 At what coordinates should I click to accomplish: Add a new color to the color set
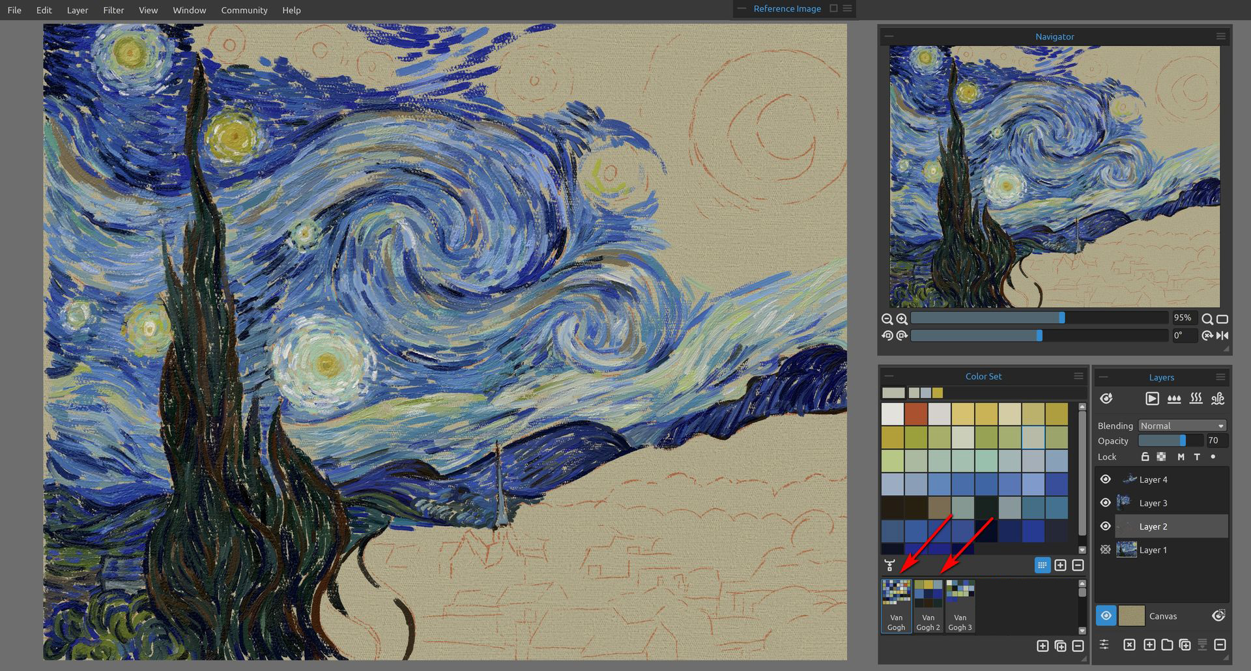click(x=1060, y=565)
